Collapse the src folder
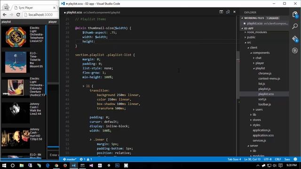The width and height of the screenshot is (301, 169). pos(249,43)
